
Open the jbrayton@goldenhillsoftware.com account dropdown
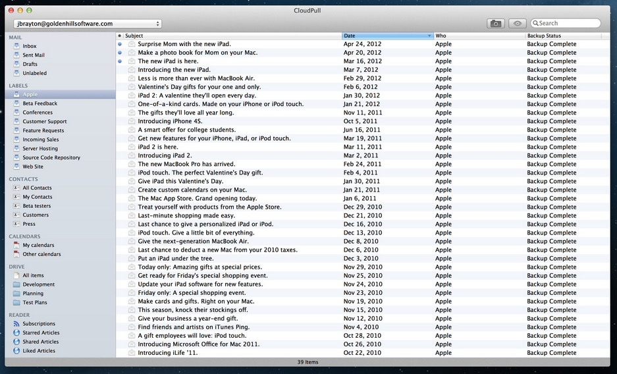[88, 24]
